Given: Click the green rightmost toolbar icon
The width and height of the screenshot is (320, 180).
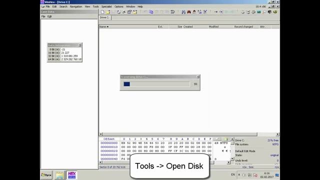Looking at the screenshot, I should pyautogui.click(x=275, y=12).
